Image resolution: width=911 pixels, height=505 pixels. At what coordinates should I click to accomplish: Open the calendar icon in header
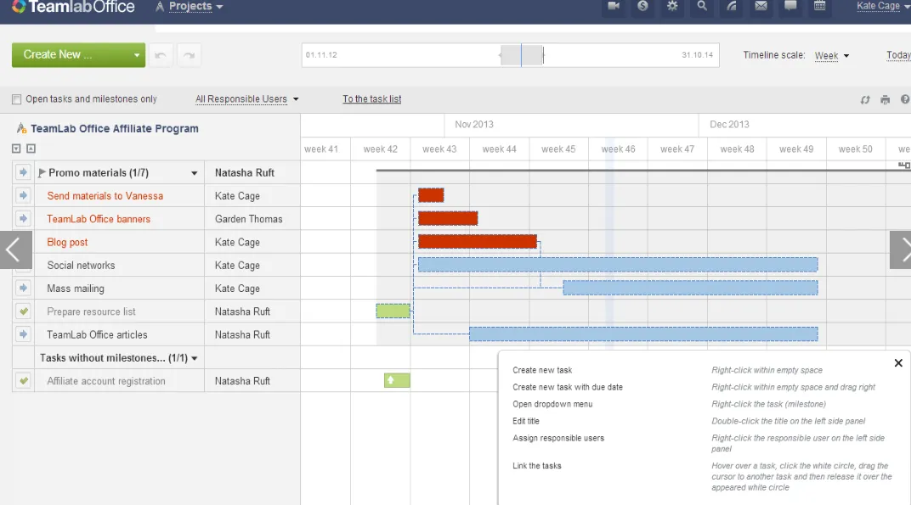(820, 7)
